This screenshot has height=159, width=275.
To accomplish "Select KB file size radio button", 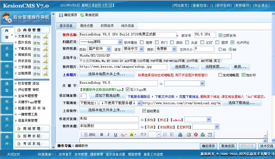I will [x=220, y=49].
